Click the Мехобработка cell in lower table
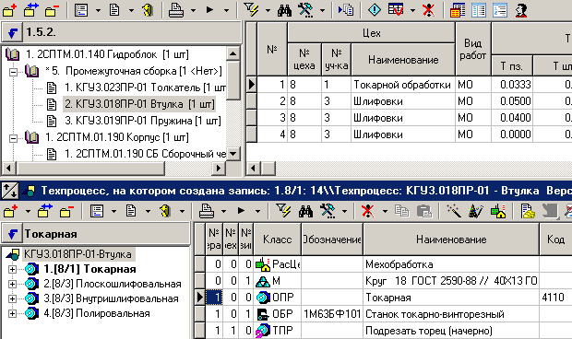The height and width of the screenshot is (339, 572). (x=451, y=264)
